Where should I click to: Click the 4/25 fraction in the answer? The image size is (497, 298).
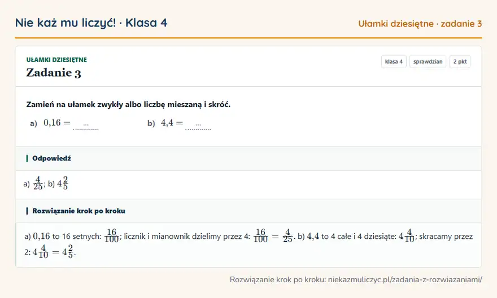(38, 183)
